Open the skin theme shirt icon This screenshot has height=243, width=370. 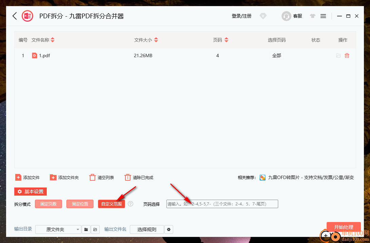(x=313, y=16)
